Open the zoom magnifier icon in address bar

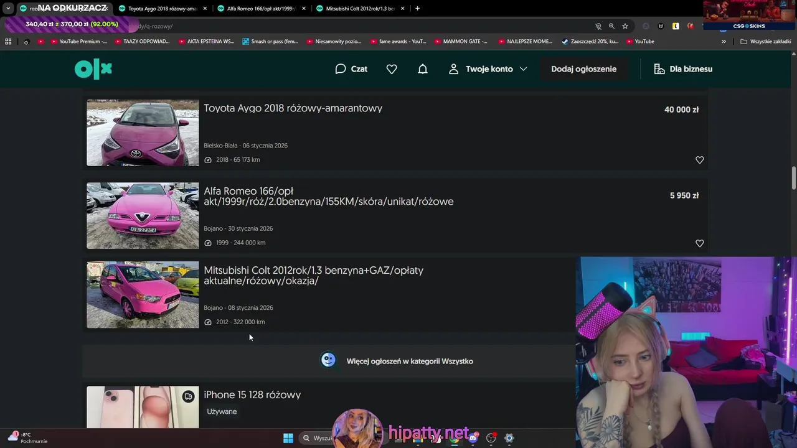click(611, 26)
